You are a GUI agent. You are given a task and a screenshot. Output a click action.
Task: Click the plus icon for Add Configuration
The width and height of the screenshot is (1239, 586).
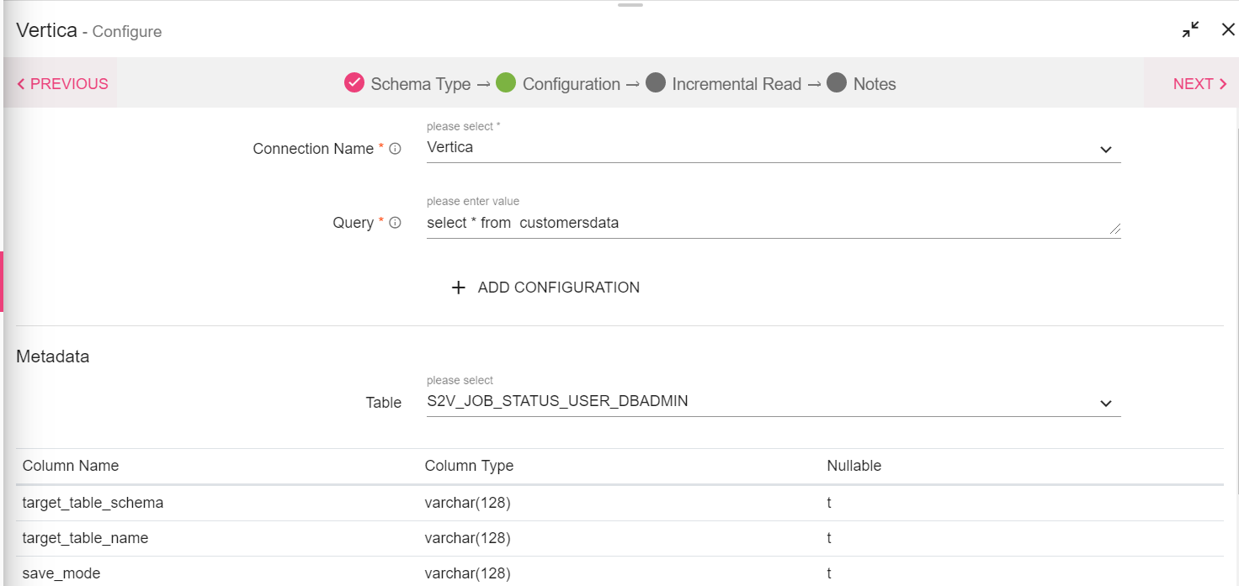(x=459, y=288)
